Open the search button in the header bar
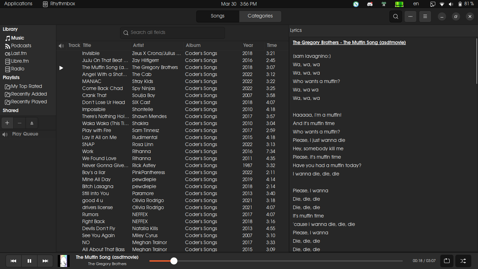 tap(395, 16)
